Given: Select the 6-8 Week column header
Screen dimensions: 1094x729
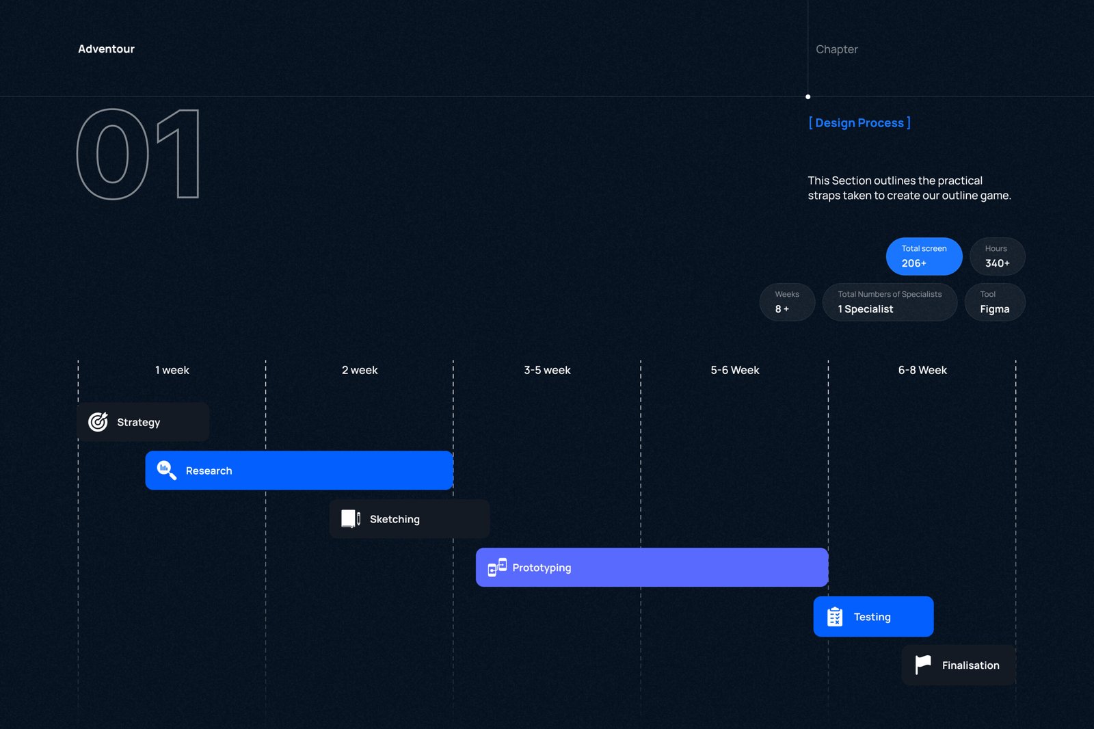Looking at the screenshot, I should click(922, 370).
